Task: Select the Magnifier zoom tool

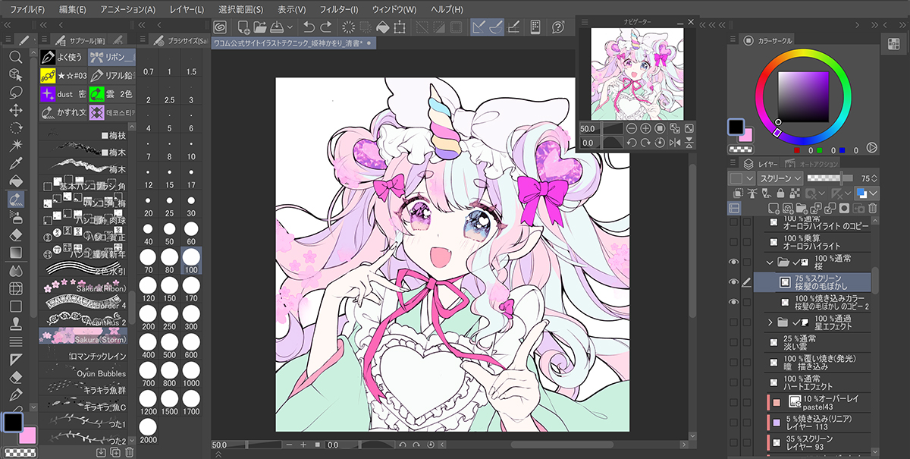Action: [15, 57]
